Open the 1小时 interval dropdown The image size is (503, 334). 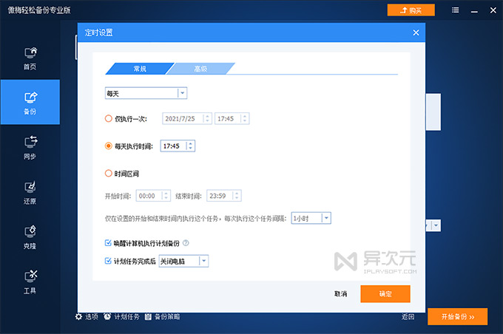pyautogui.click(x=311, y=218)
